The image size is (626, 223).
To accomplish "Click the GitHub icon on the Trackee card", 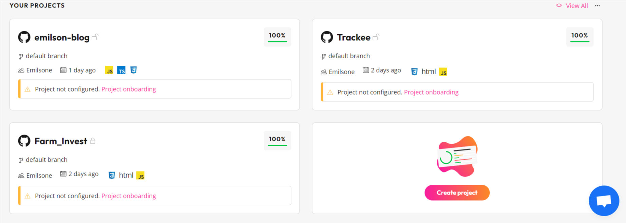I will 327,37.
